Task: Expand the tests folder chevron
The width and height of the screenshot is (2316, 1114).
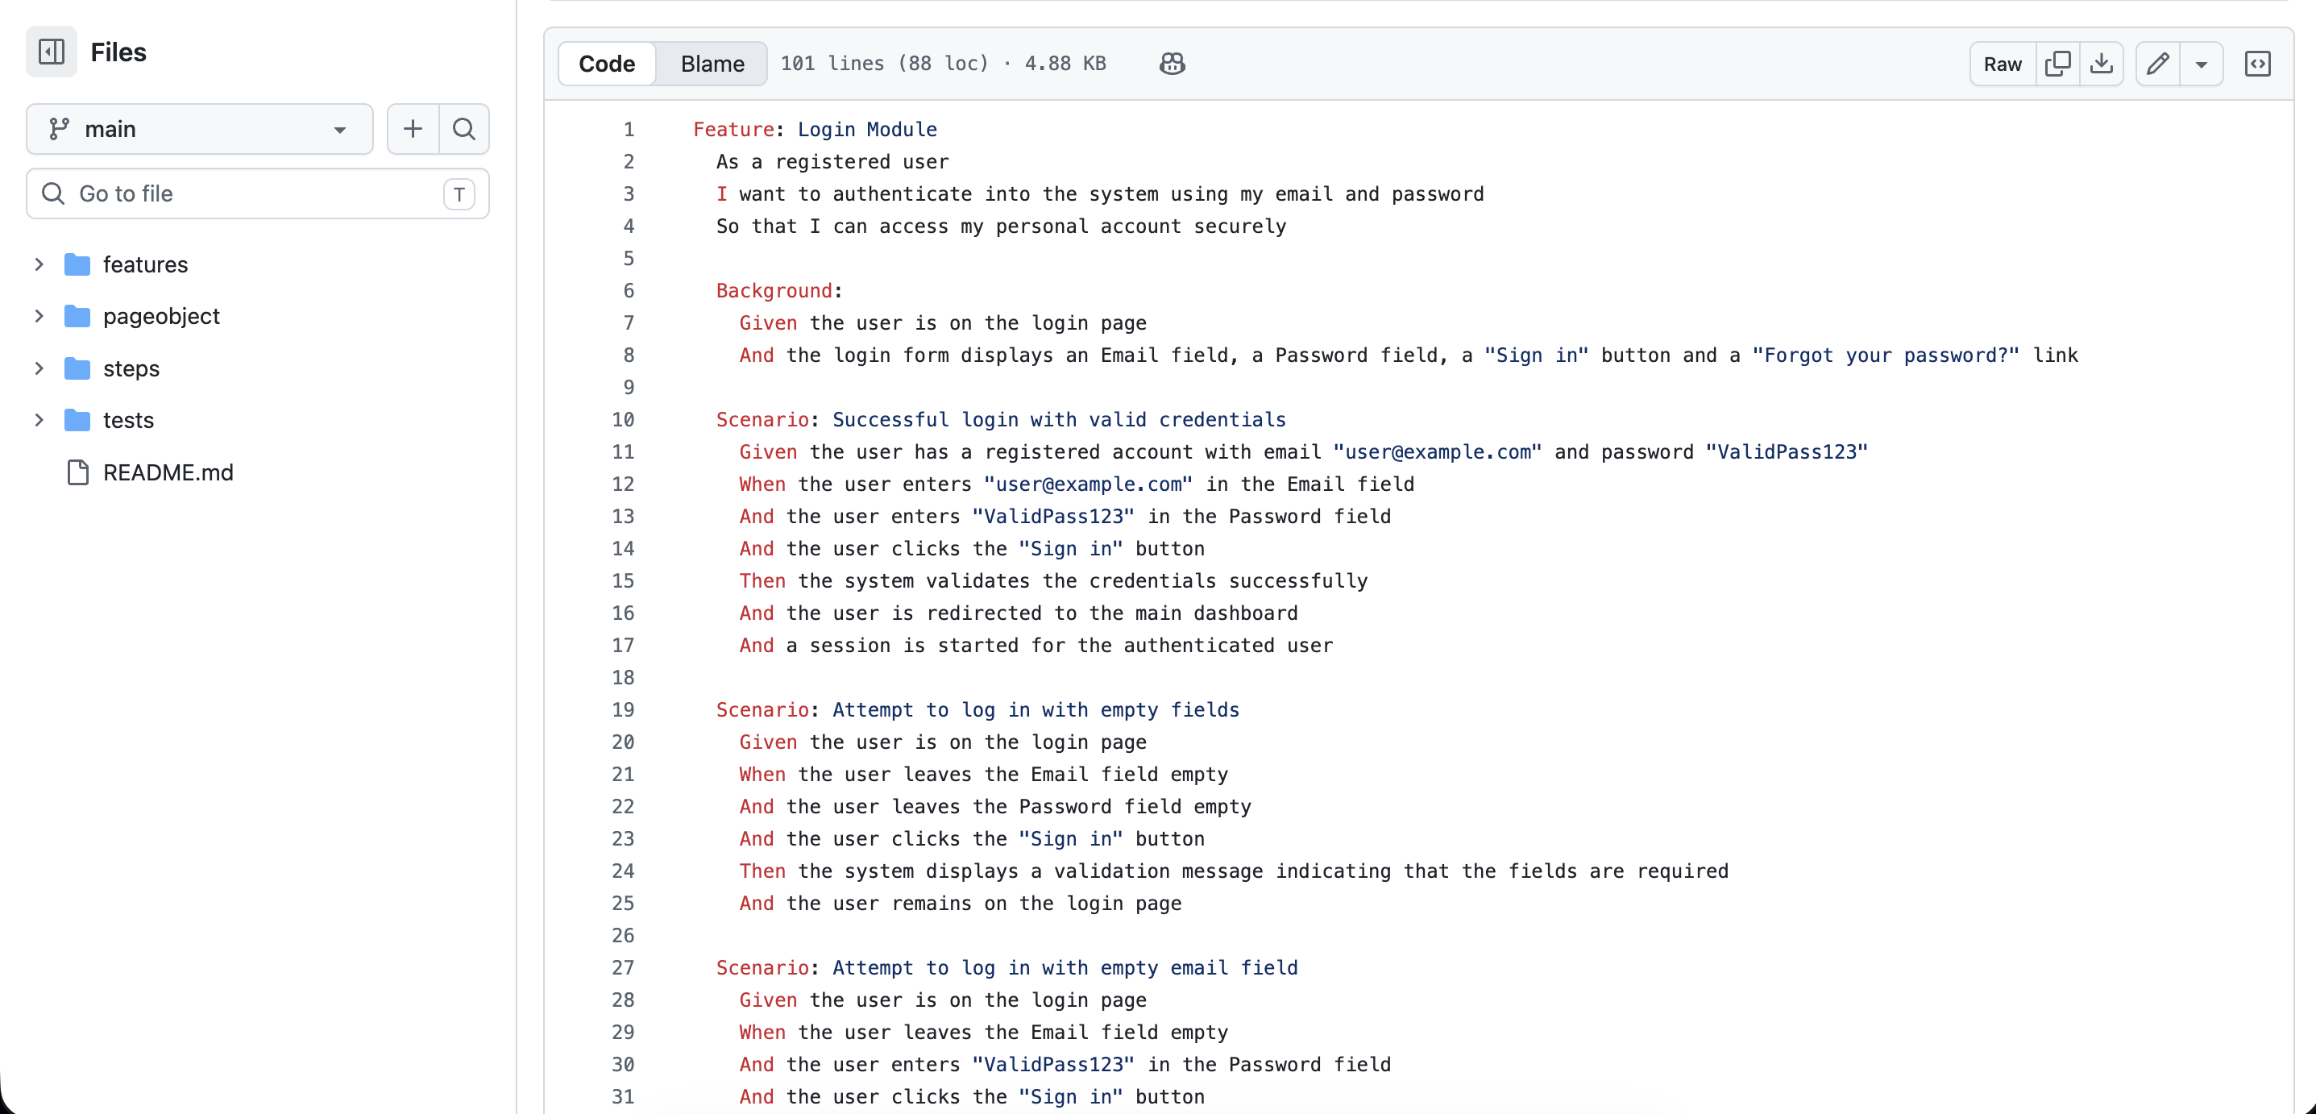Action: [x=39, y=420]
